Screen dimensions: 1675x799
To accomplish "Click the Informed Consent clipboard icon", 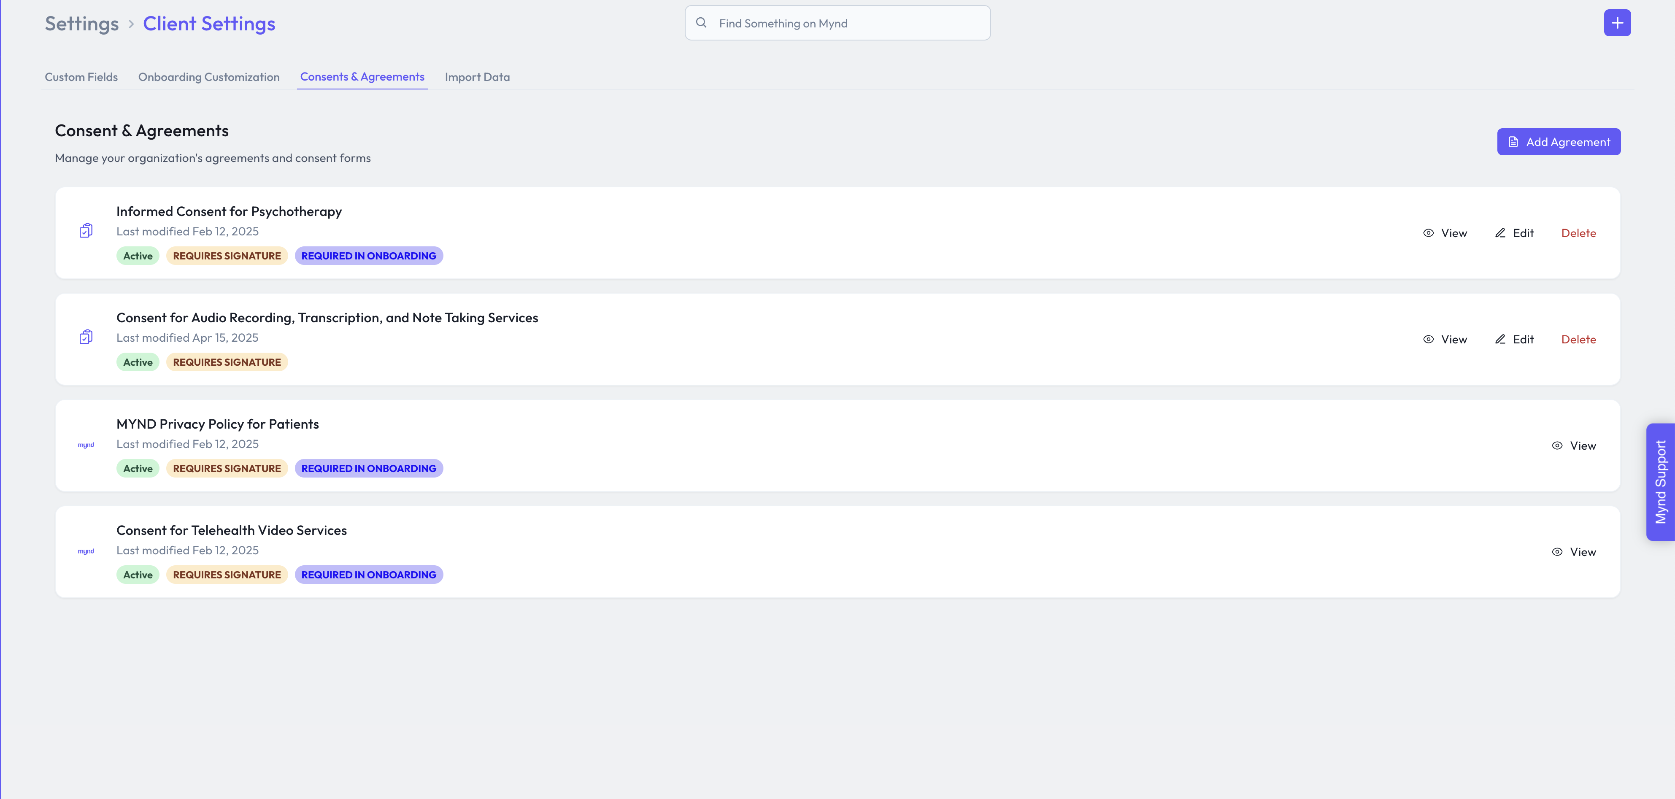I will [86, 231].
